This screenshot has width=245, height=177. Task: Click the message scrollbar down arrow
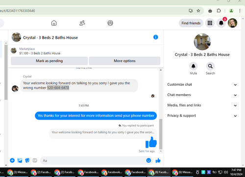coord(161,151)
